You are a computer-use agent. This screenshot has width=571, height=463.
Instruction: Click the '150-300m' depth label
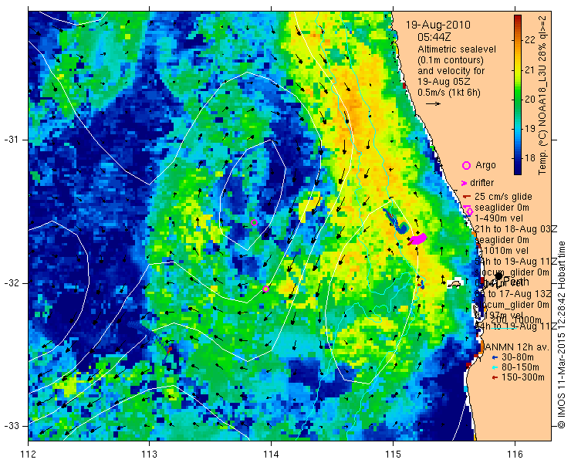(x=523, y=377)
